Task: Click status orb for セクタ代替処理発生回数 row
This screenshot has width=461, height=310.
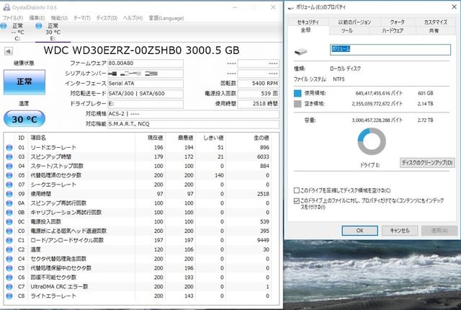Action: coord(9,259)
